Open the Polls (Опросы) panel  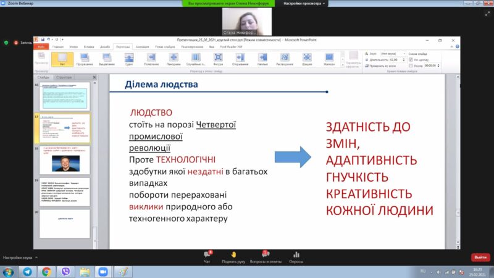(296, 256)
